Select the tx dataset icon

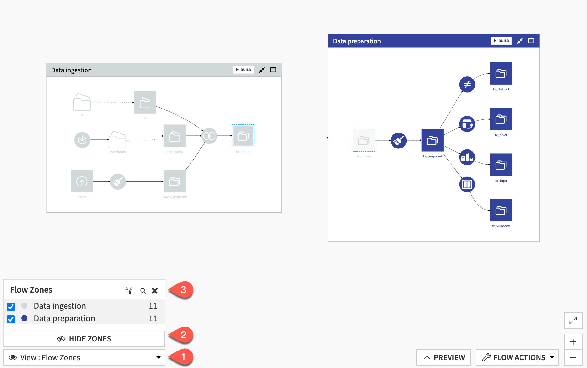[145, 102]
